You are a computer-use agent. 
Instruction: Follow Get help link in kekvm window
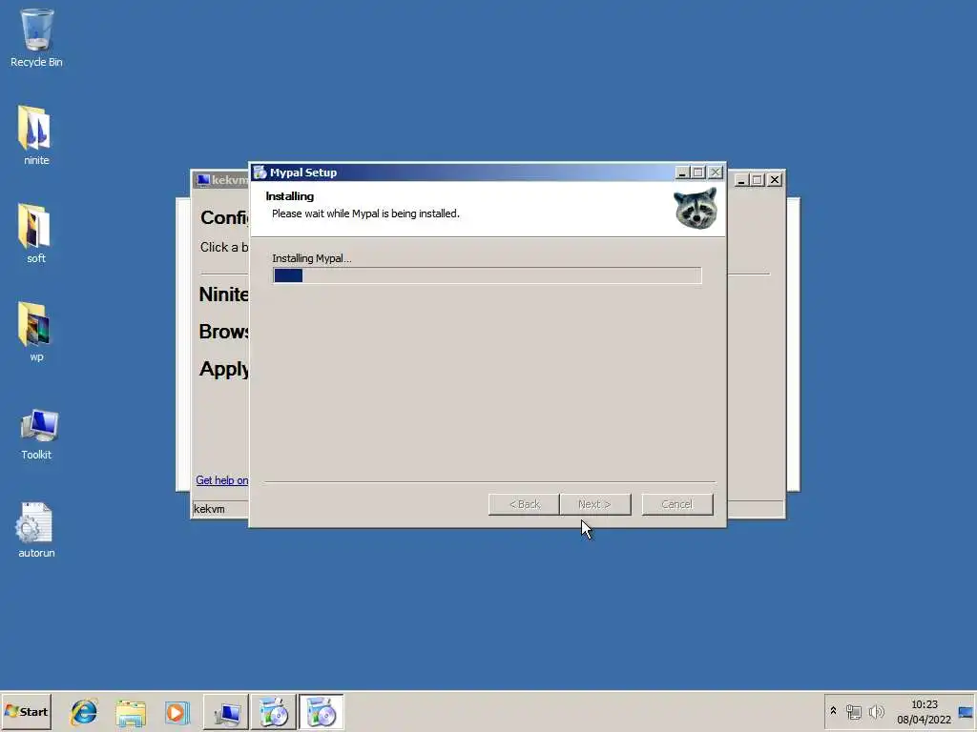point(221,480)
